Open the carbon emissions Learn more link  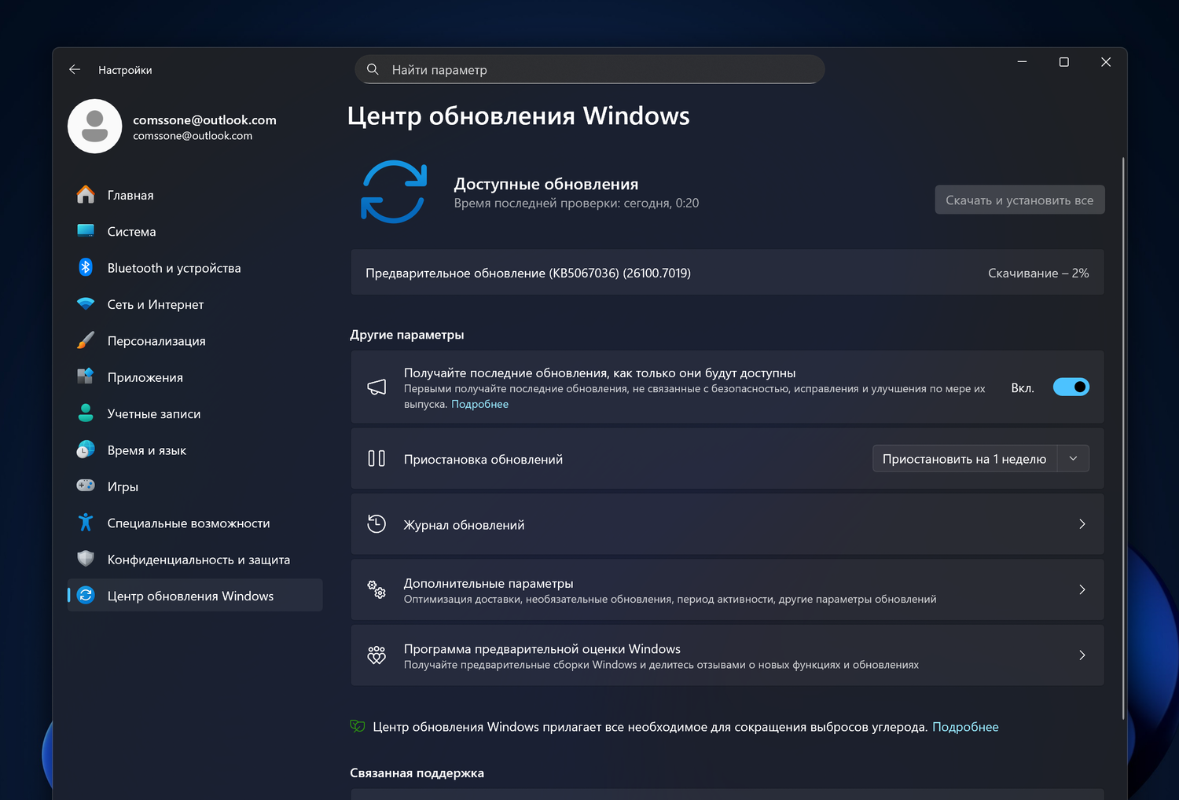965,727
